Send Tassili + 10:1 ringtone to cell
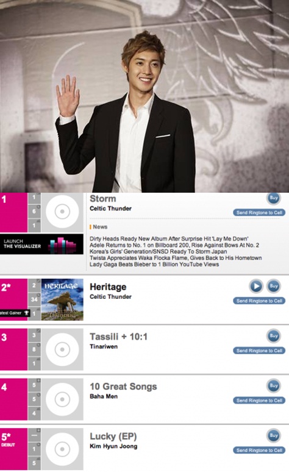 point(259,351)
